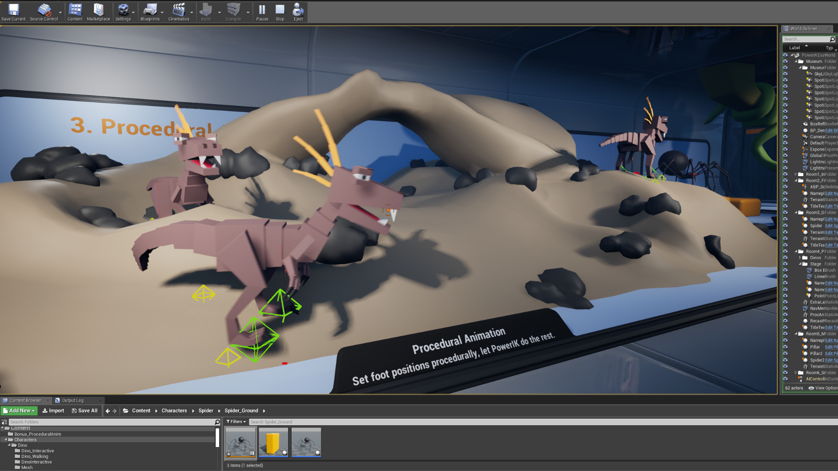The image size is (838, 471).
Task: Switch to the Output Log tab
Action: 72,400
